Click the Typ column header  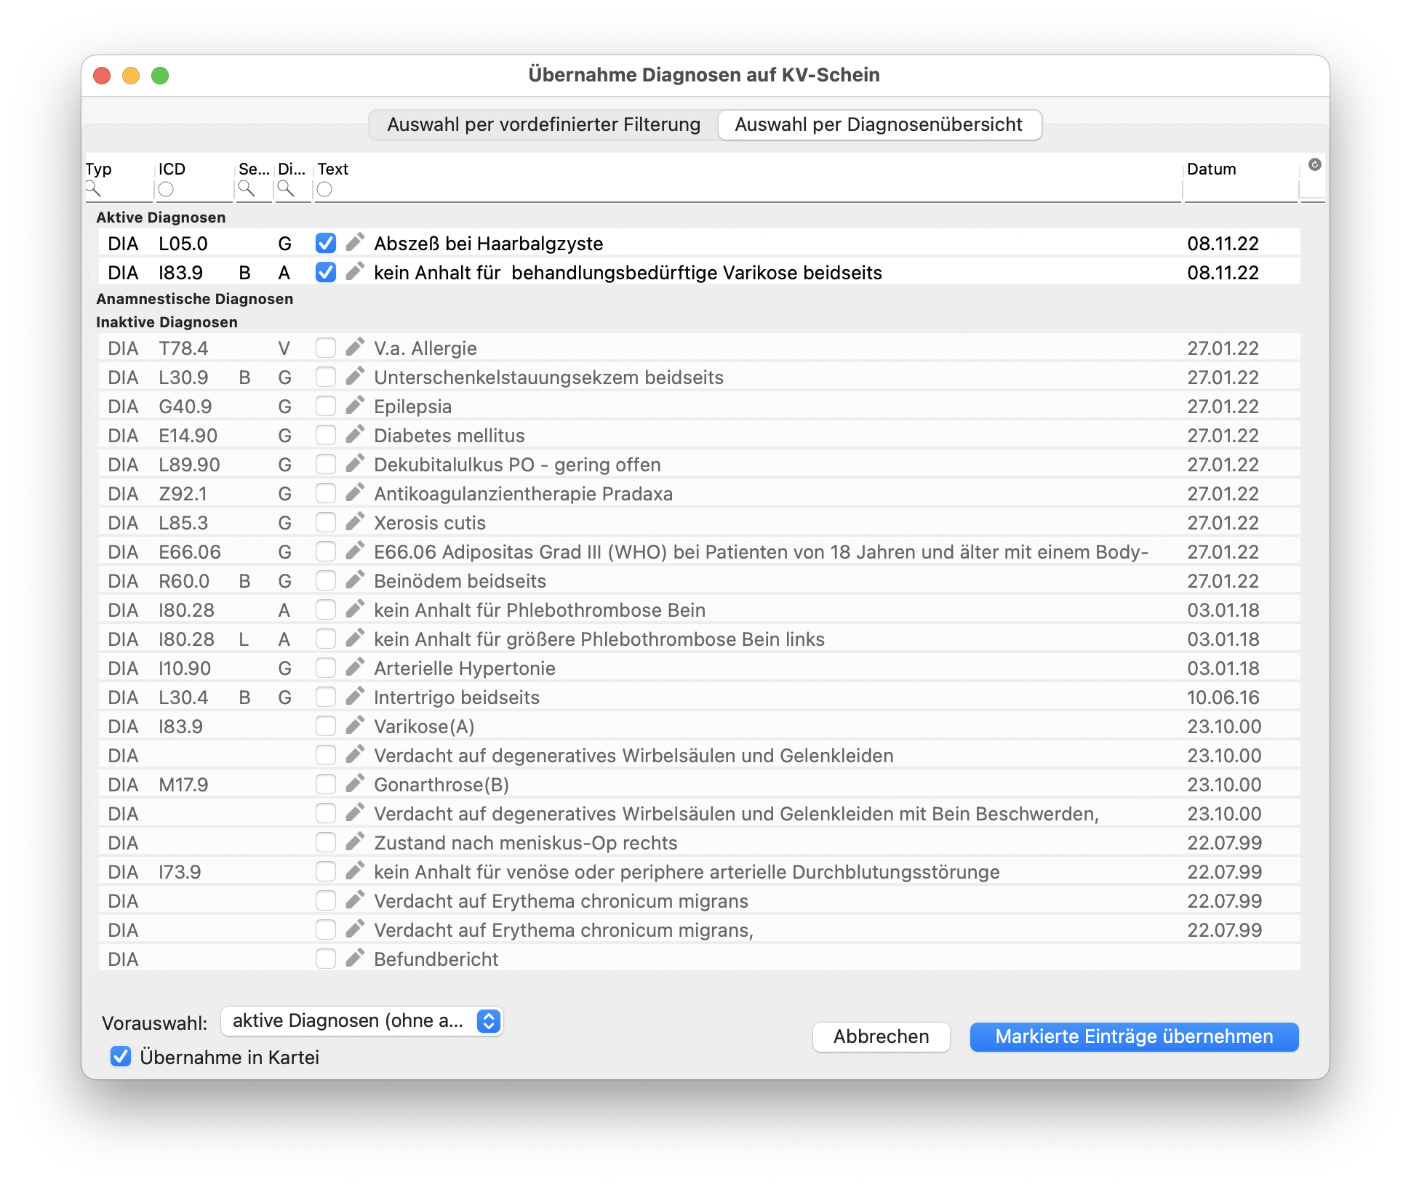(x=98, y=169)
